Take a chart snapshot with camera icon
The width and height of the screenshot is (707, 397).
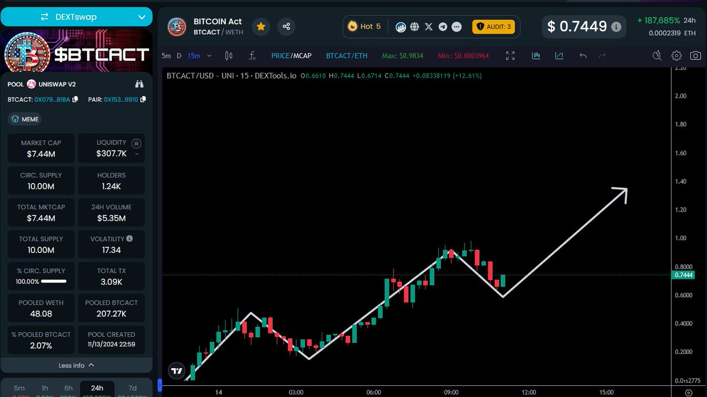(x=696, y=56)
